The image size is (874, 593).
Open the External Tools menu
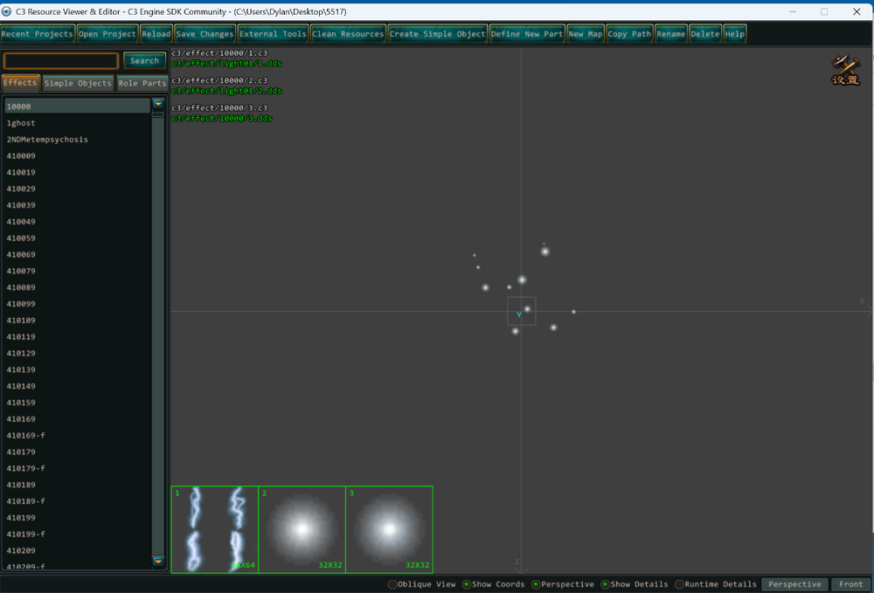pos(273,34)
